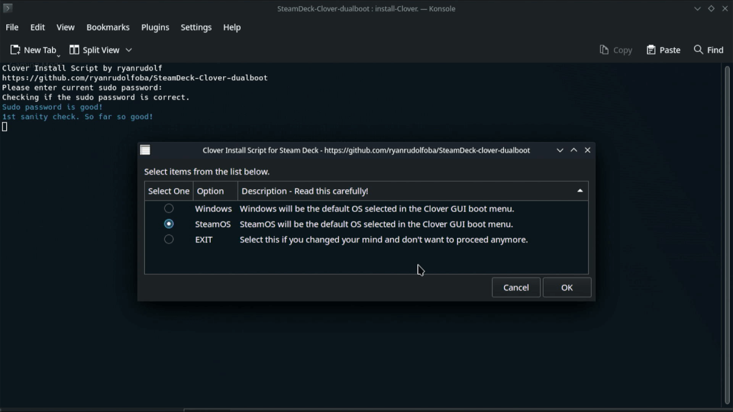Click the OK button in dialog
This screenshot has height=412, width=733.
567,287
